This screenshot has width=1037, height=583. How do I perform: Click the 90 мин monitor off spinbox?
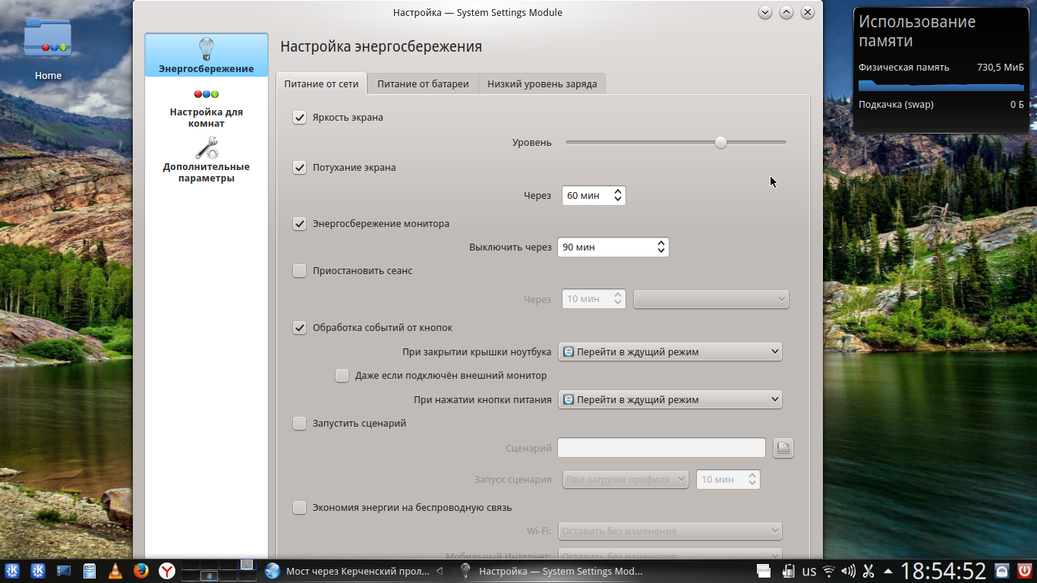tap(613, 247)
